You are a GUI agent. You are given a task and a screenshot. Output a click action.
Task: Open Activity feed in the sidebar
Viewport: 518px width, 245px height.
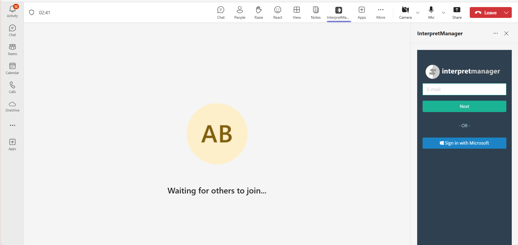pos(12,12)
